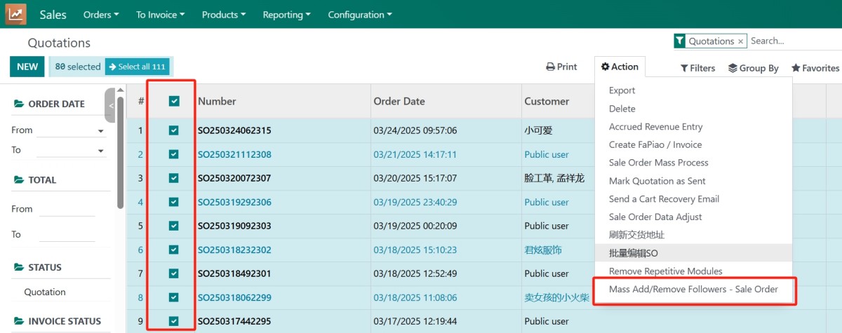Uncheck row 1 SO250324062315 checkbox

tap(174, 130)
